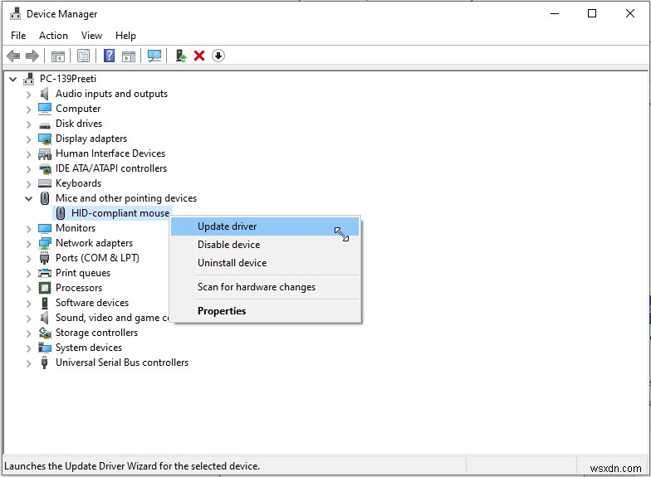Go back with the toolbar Back arrow
This screenshot has width=651, height=477.
[13, 56]
